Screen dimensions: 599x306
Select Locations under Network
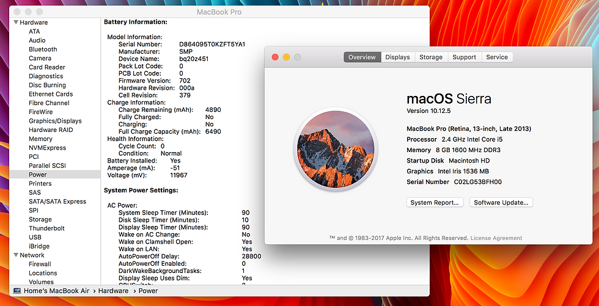[43, 273]
